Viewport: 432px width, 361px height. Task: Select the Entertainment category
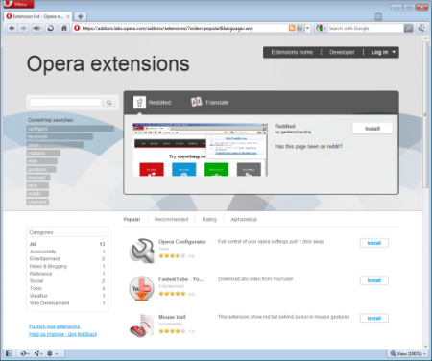pos(67,259)
